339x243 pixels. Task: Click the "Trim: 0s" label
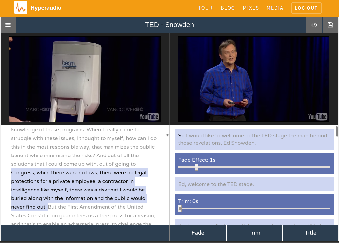coord(188,201)
